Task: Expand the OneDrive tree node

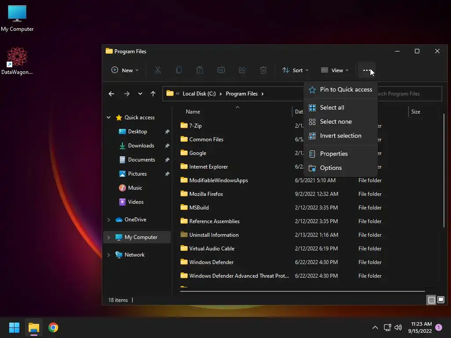Action: tap(109, 220)
